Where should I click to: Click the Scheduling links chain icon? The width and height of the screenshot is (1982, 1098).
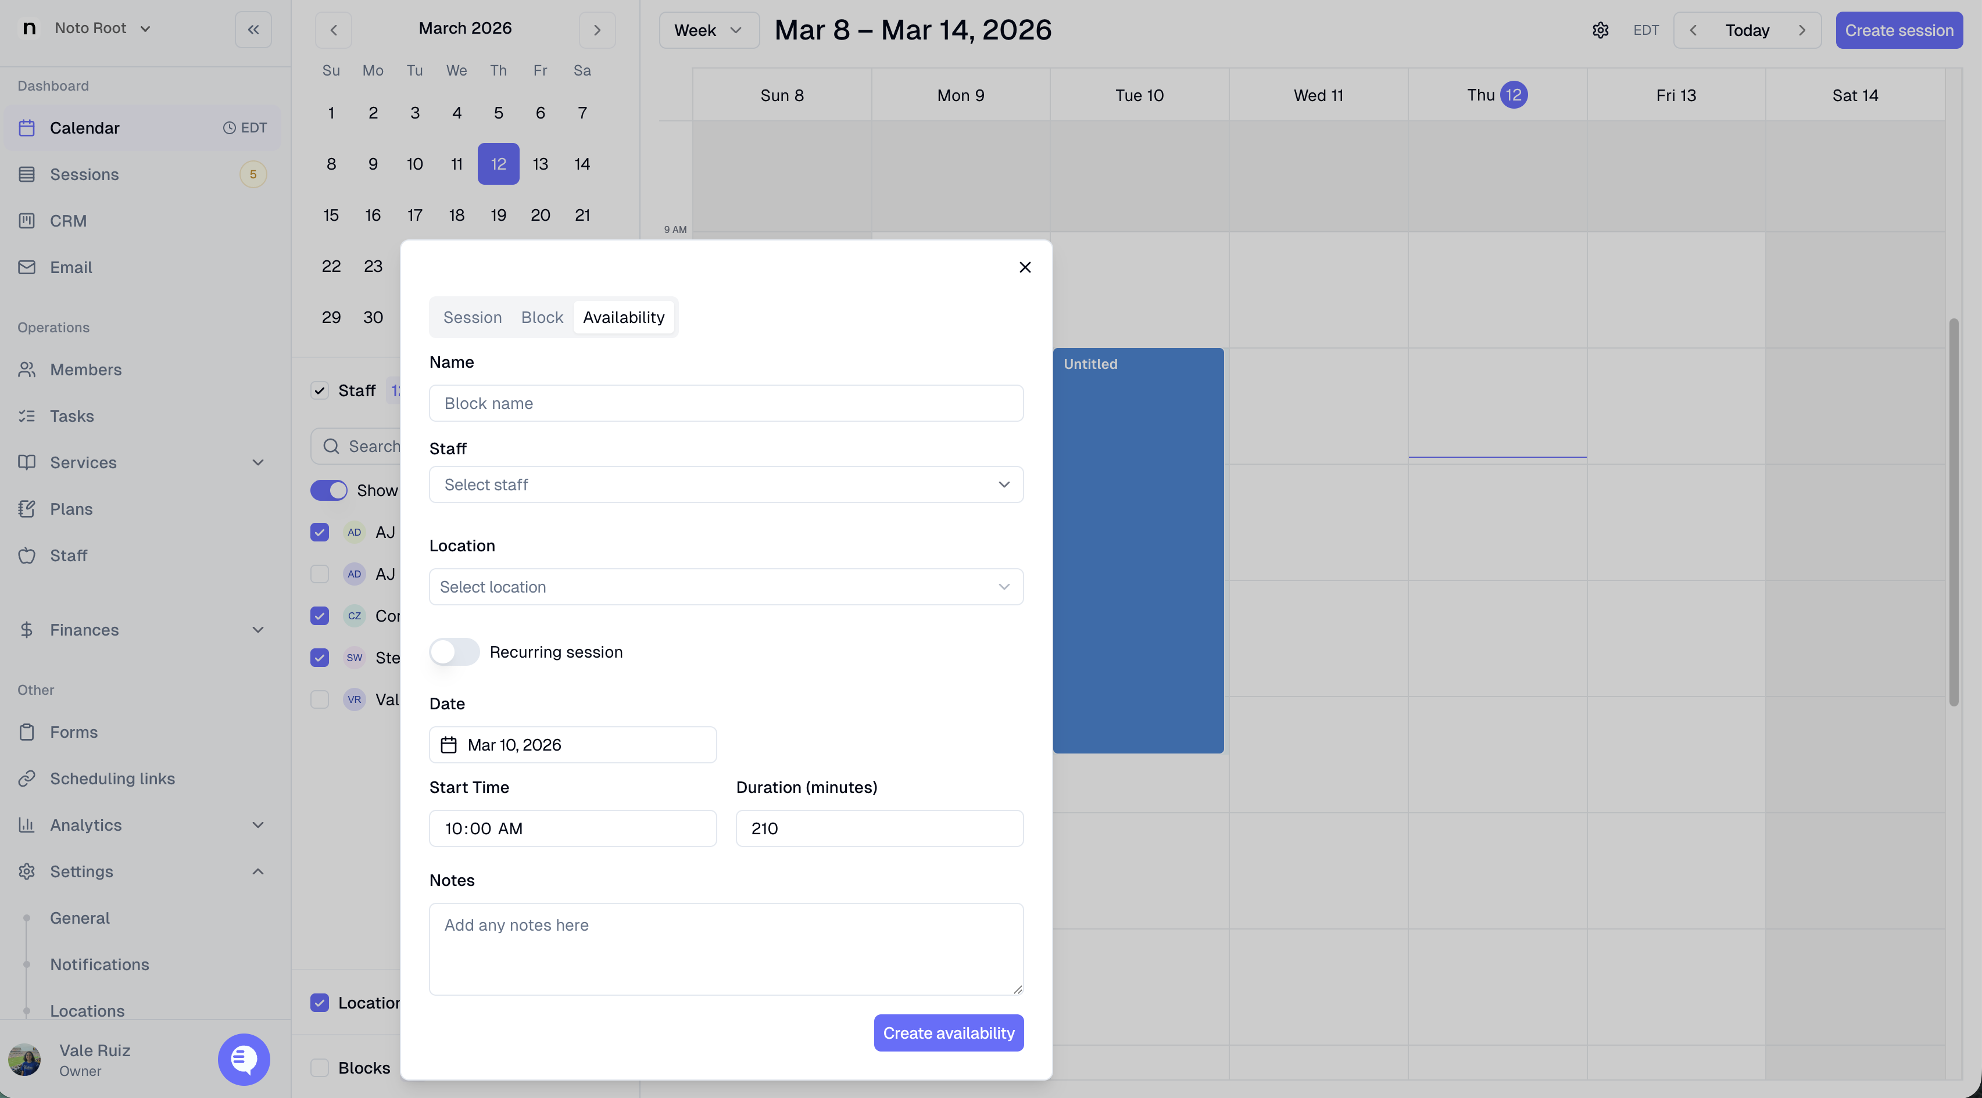click(27, 779)
